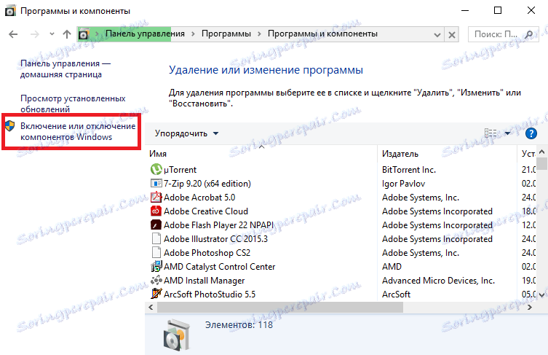The image size is (548, 355).
Task: Click the AMD Install Manager icon
Action: pos(156,281)
